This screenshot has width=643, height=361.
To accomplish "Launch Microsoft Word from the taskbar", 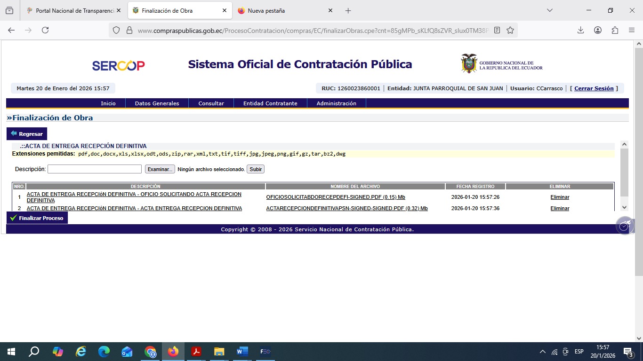I will pos(242,352).
